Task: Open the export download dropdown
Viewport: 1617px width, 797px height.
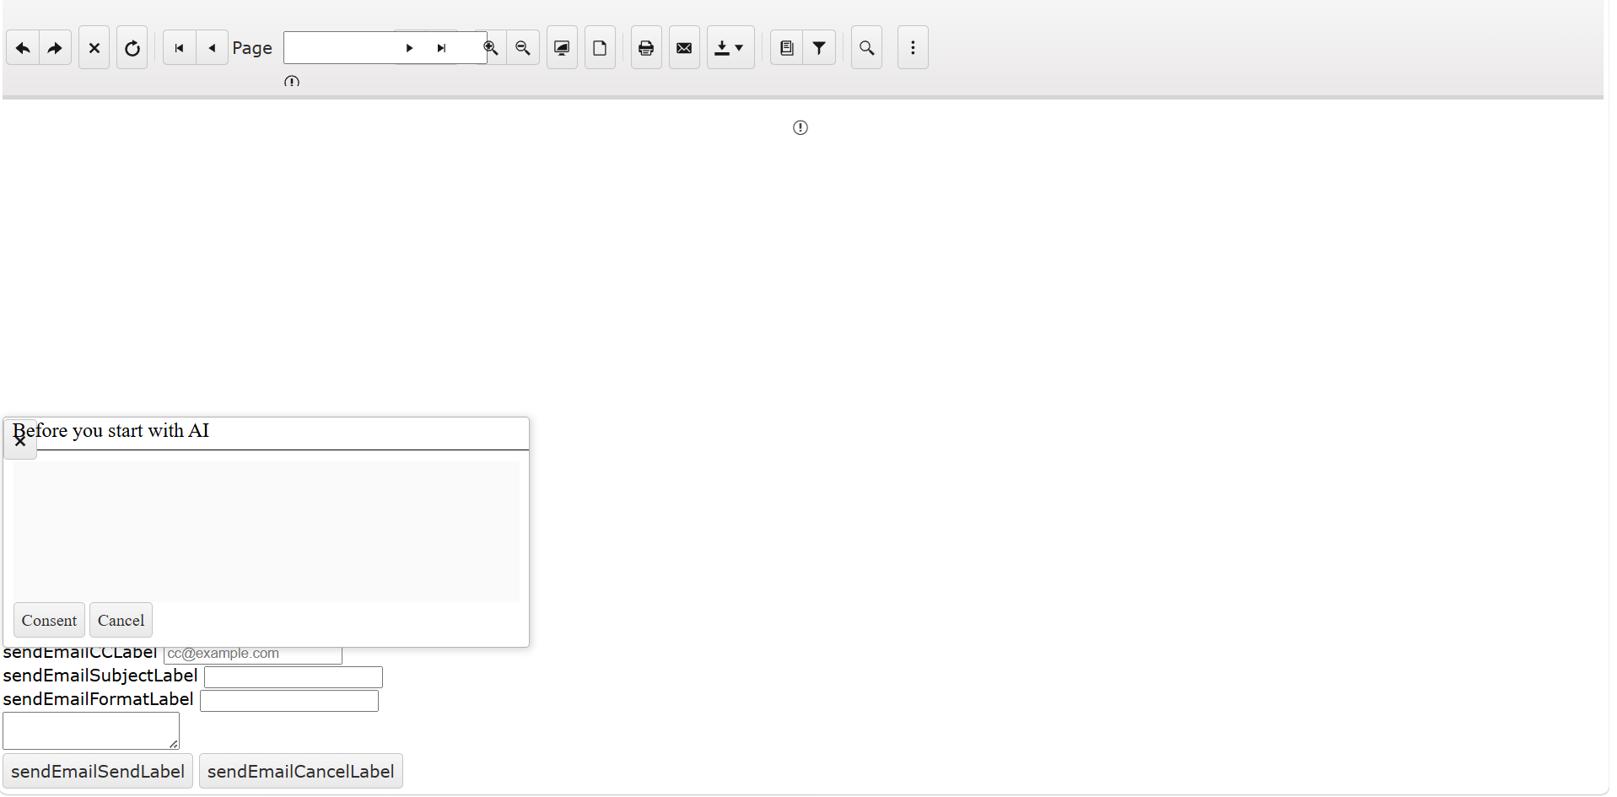Action: (x=730, y=48)
